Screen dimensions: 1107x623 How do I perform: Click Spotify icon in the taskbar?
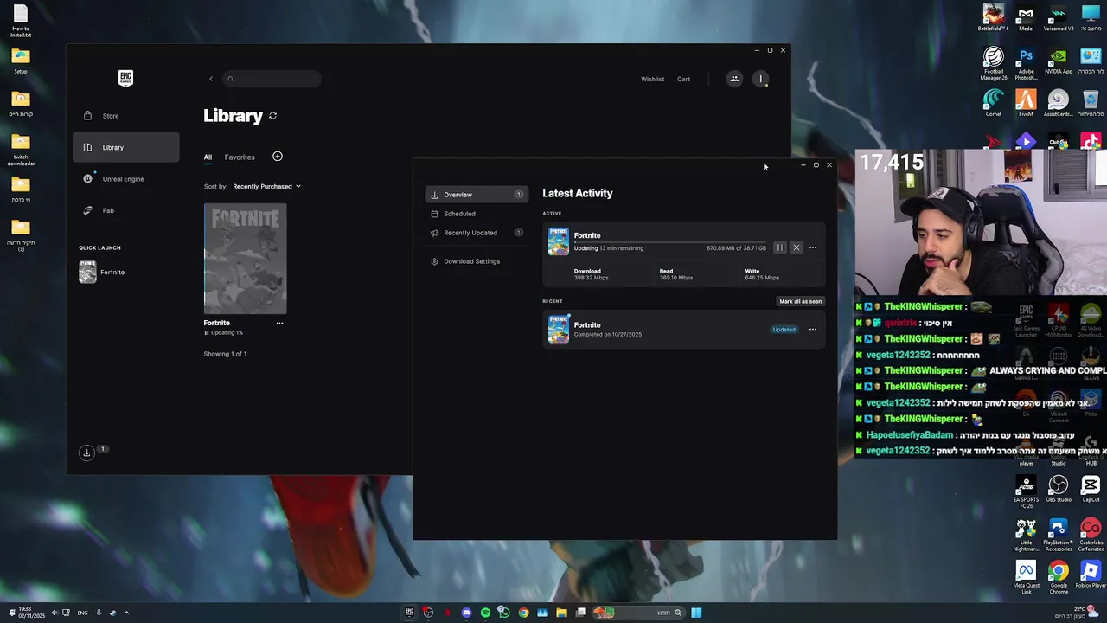485,613
